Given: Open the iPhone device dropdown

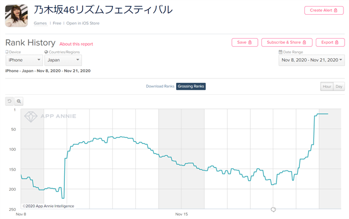Looking at the screenshot, I should point(24,60).
